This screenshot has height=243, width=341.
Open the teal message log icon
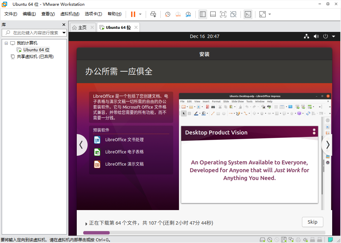click(x=330, y=240)
